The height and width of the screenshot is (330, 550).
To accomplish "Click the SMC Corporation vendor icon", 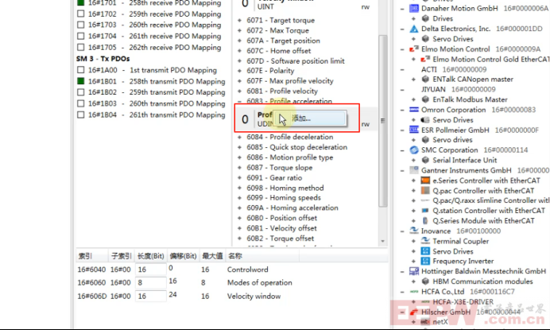I will point(414,150).
